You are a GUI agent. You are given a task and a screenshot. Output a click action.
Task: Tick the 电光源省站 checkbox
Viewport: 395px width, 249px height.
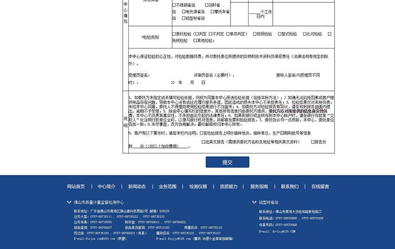[184, 12]
